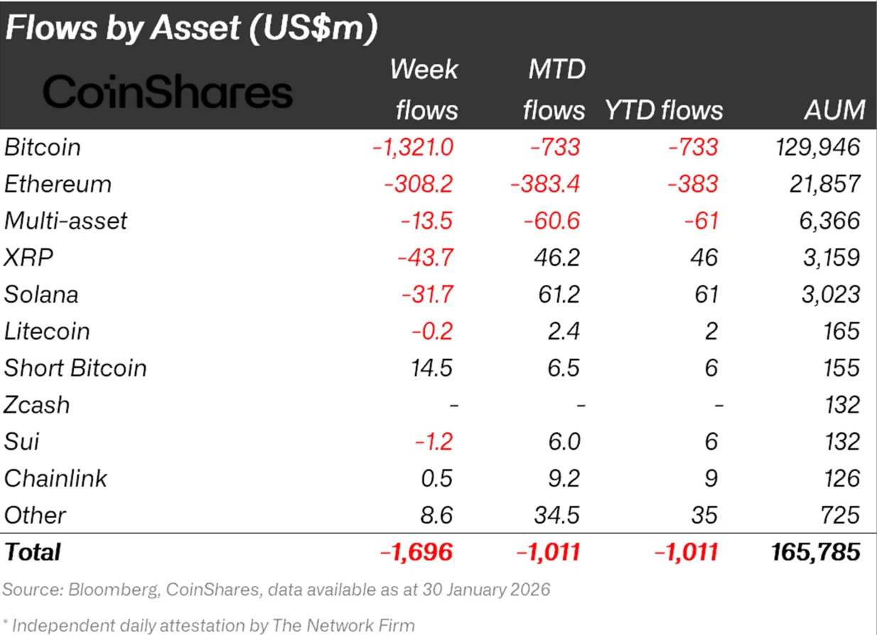The image size is (877, 635).
Task: Click the Flows by Asset title
Action: (x=190, y=28)
